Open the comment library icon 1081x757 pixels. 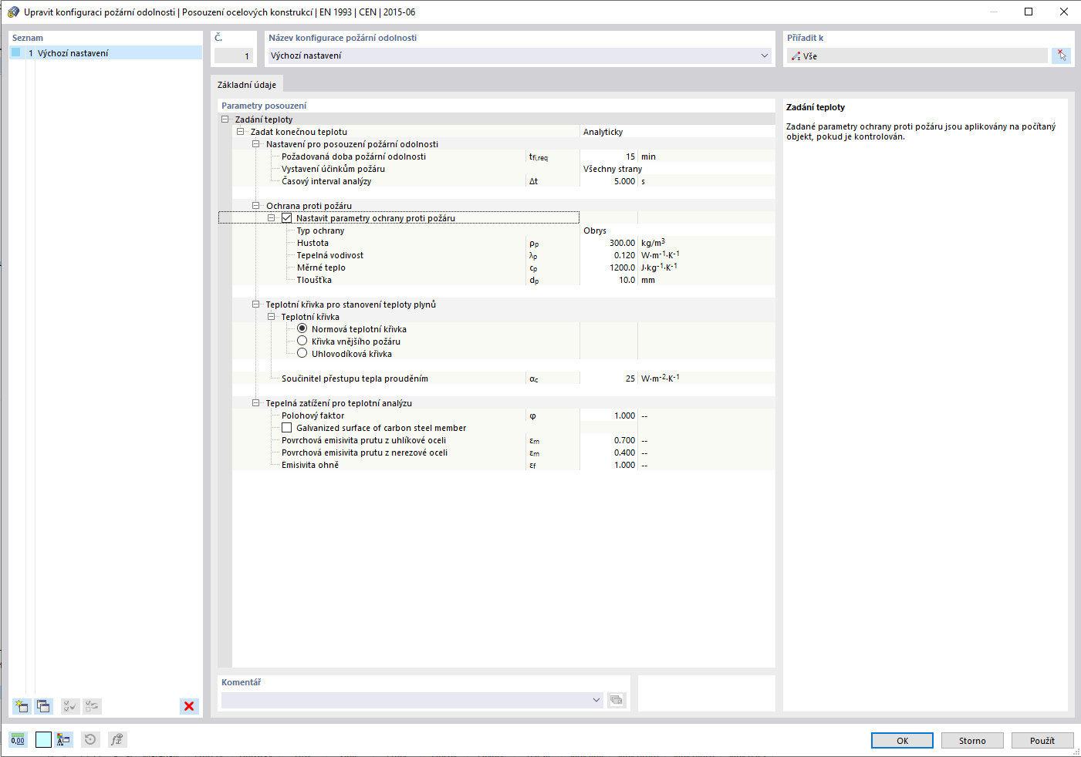[x=617, y=700]
